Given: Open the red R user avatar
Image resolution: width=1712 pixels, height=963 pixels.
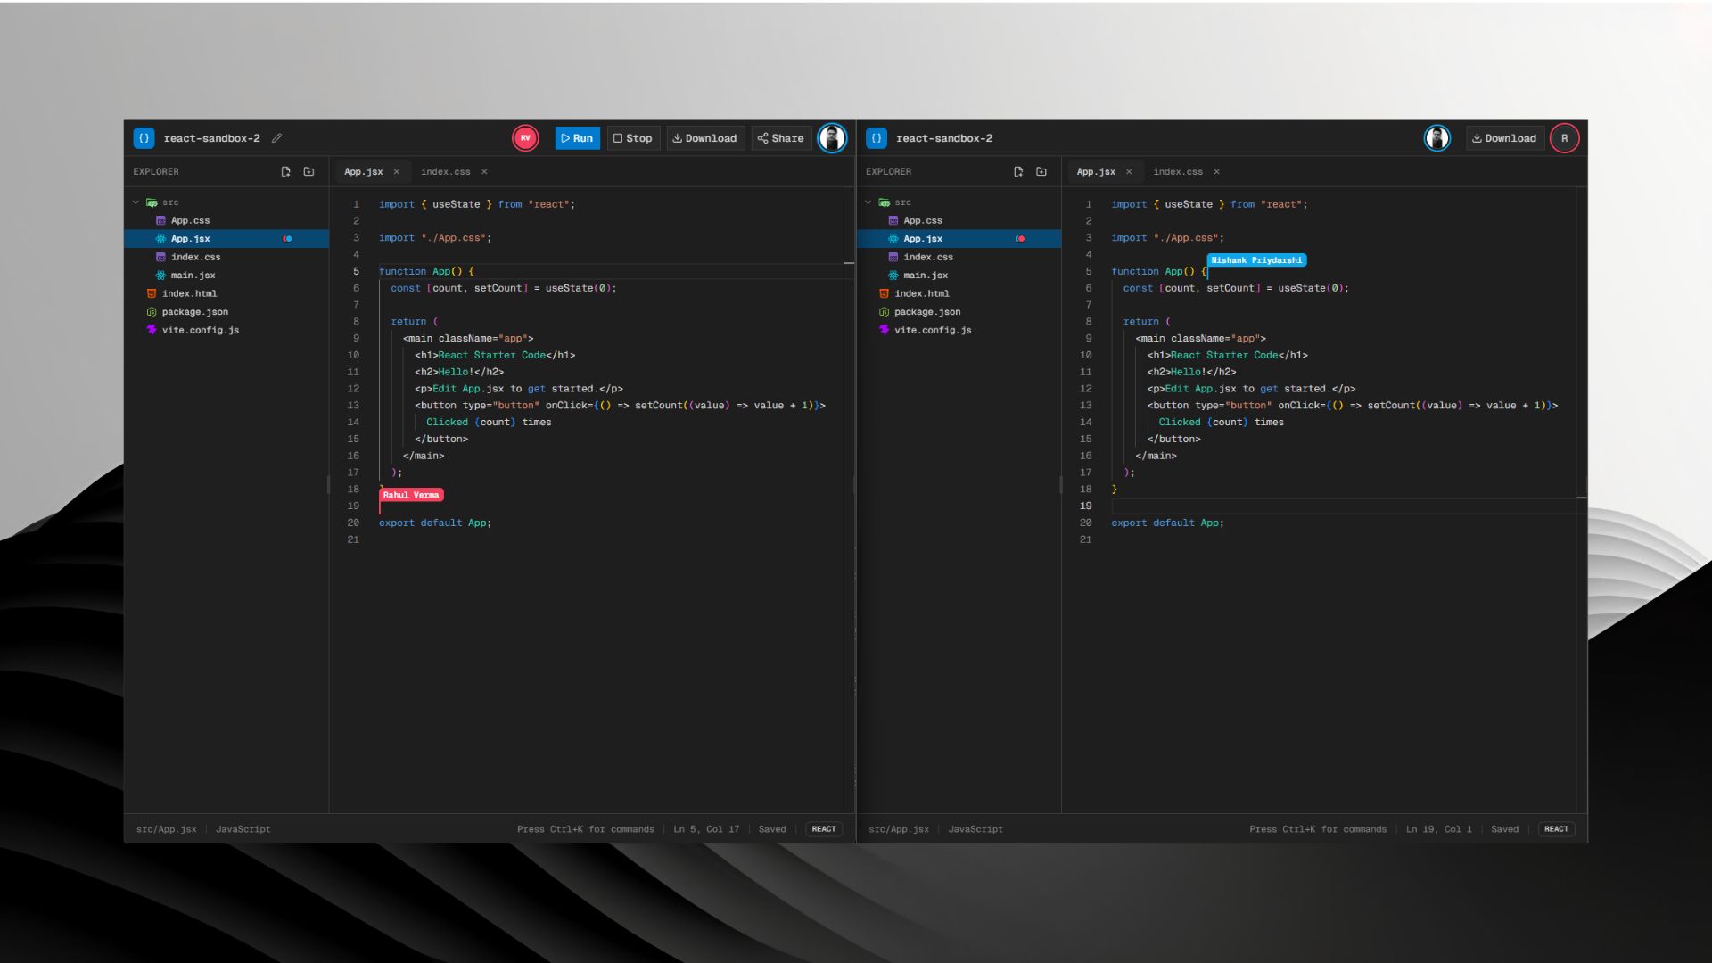Looking at the screenshot, I should coord(1565,138).
